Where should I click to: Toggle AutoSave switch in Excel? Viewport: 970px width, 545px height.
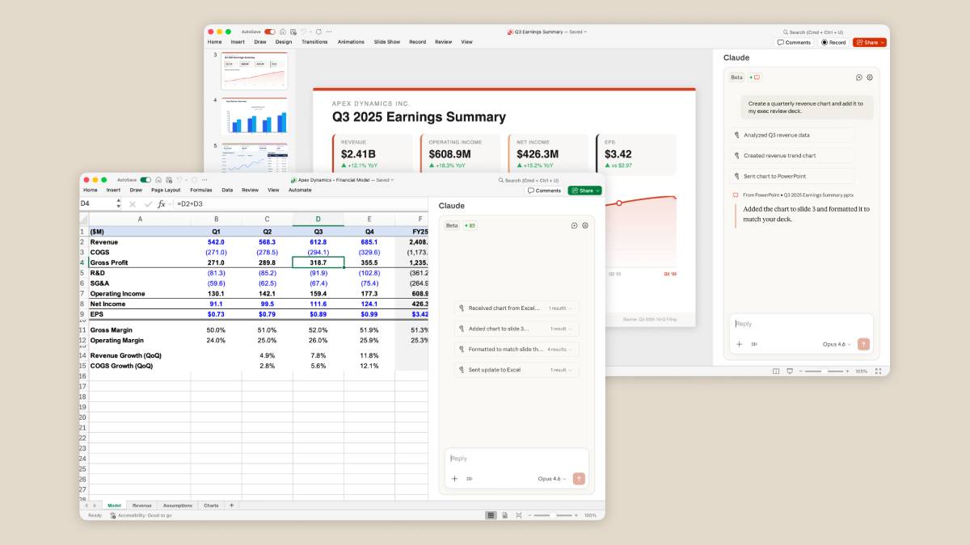point(145,180)
